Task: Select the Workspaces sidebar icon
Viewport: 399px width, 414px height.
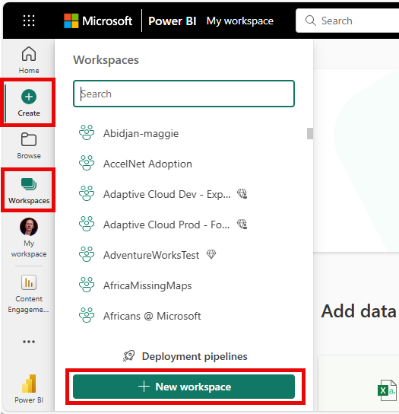Action: [x=29, y=184]
